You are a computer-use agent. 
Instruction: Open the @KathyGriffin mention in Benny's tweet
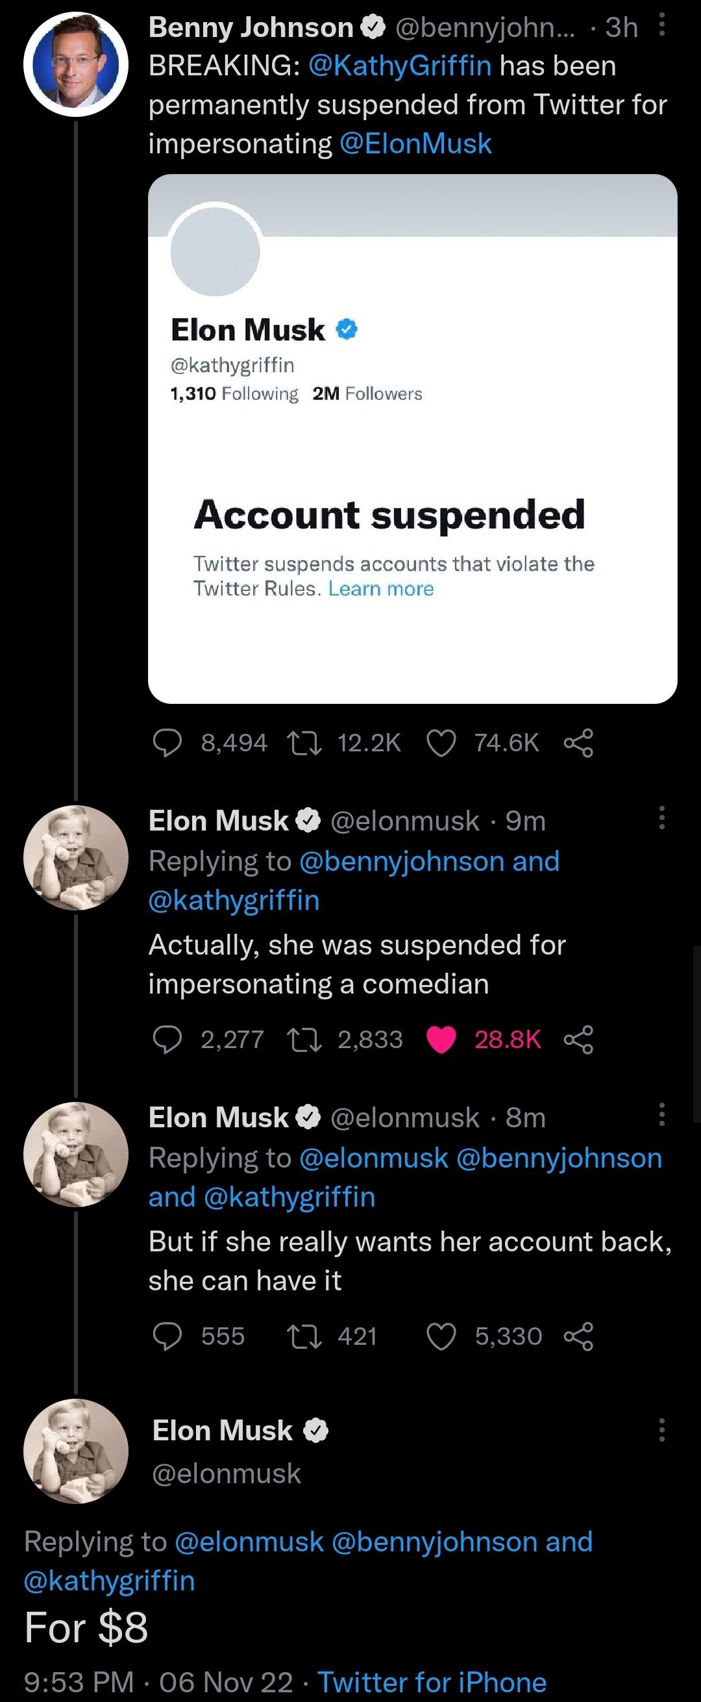[400, 66]
